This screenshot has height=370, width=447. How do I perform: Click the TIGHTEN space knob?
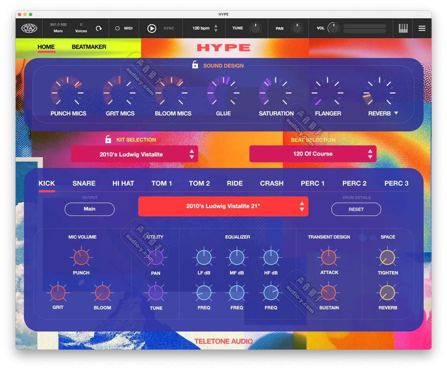pyautogui.click(x=388, y=257)
